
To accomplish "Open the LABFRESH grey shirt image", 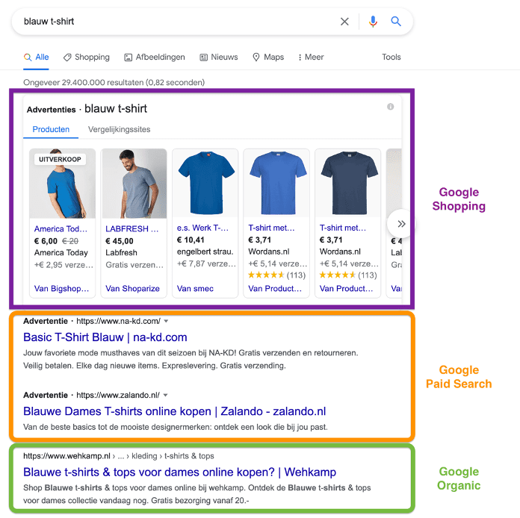I will 134,184.
